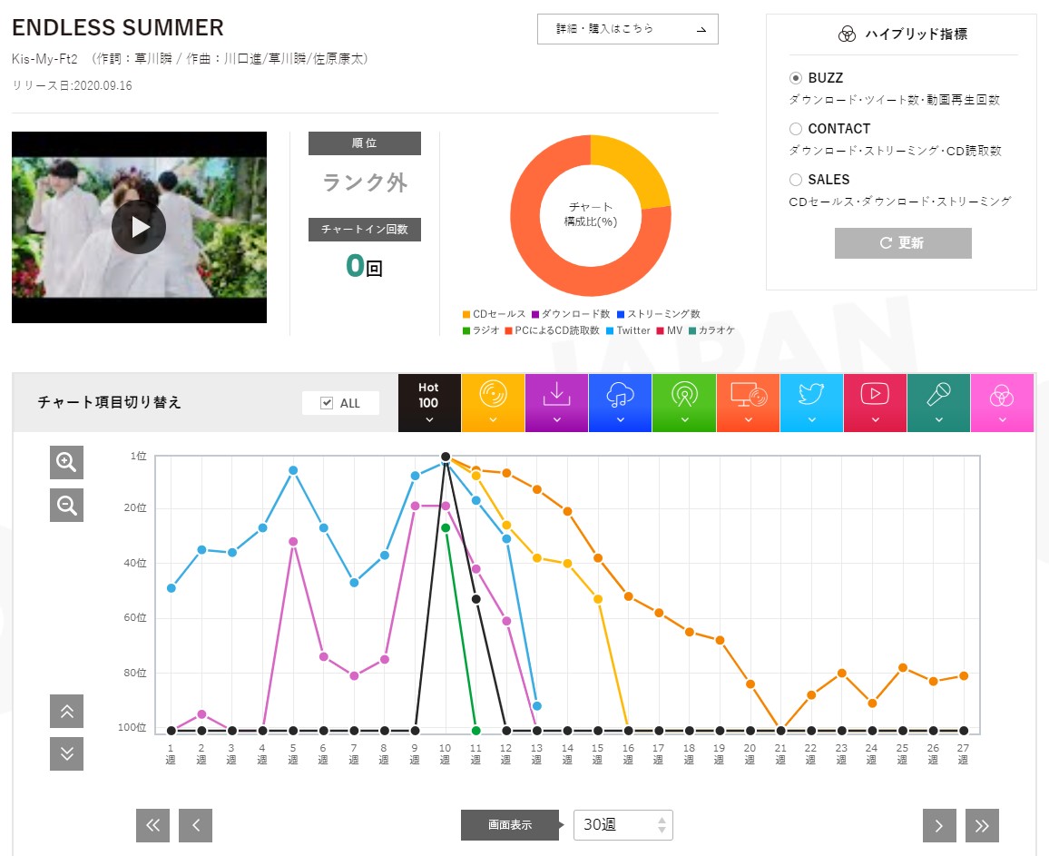Viewport: 1049px width, 856px height.
Task: Select the CONTACT radio button
Action: (796, 129)
